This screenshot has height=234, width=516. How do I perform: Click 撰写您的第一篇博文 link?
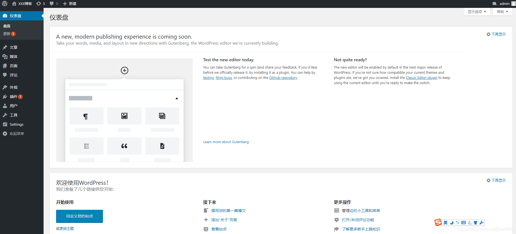click(228, 211)
